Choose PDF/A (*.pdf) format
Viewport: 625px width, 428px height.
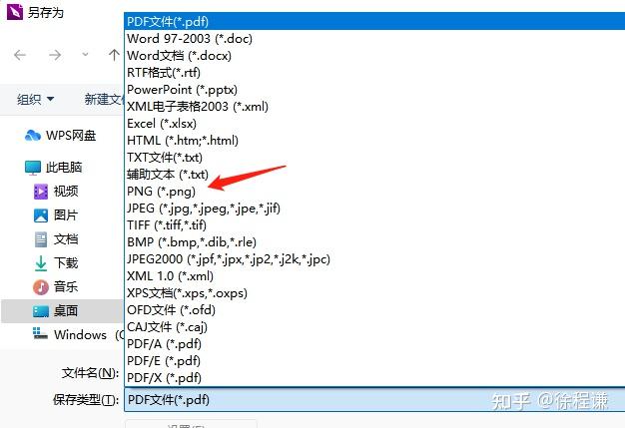pyautogui.click(x=374, y=343)
